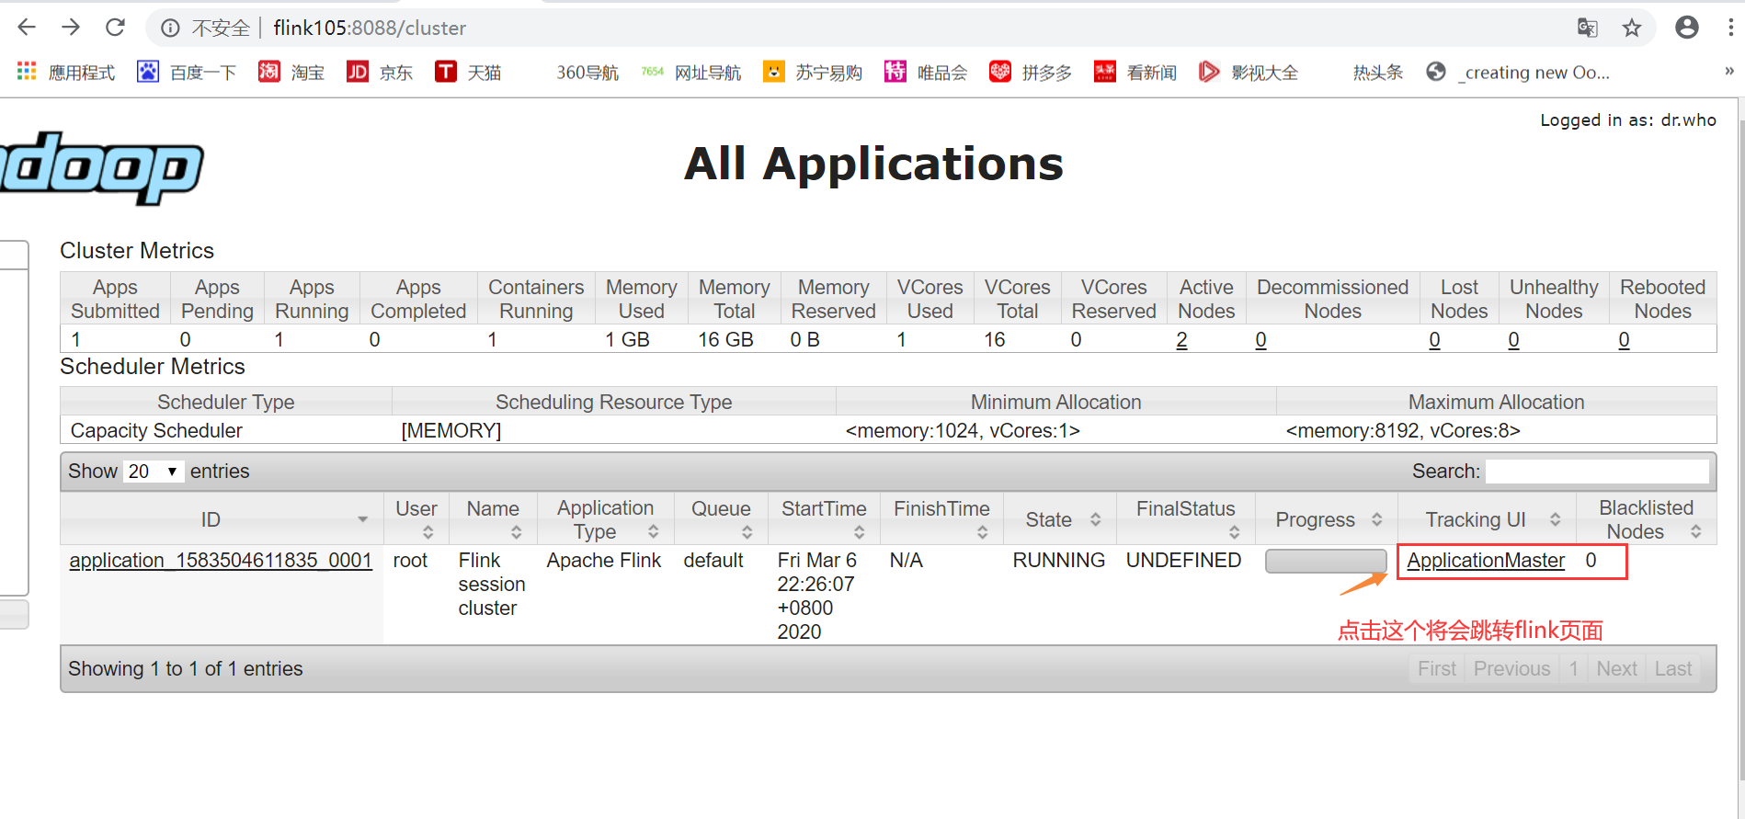Go back with the browser back arrow

(x=27, y=28)
